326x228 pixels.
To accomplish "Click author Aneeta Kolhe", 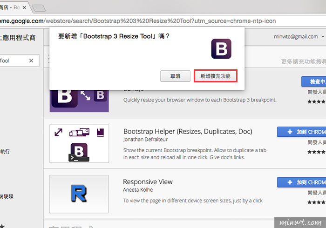I will [138, 190].
